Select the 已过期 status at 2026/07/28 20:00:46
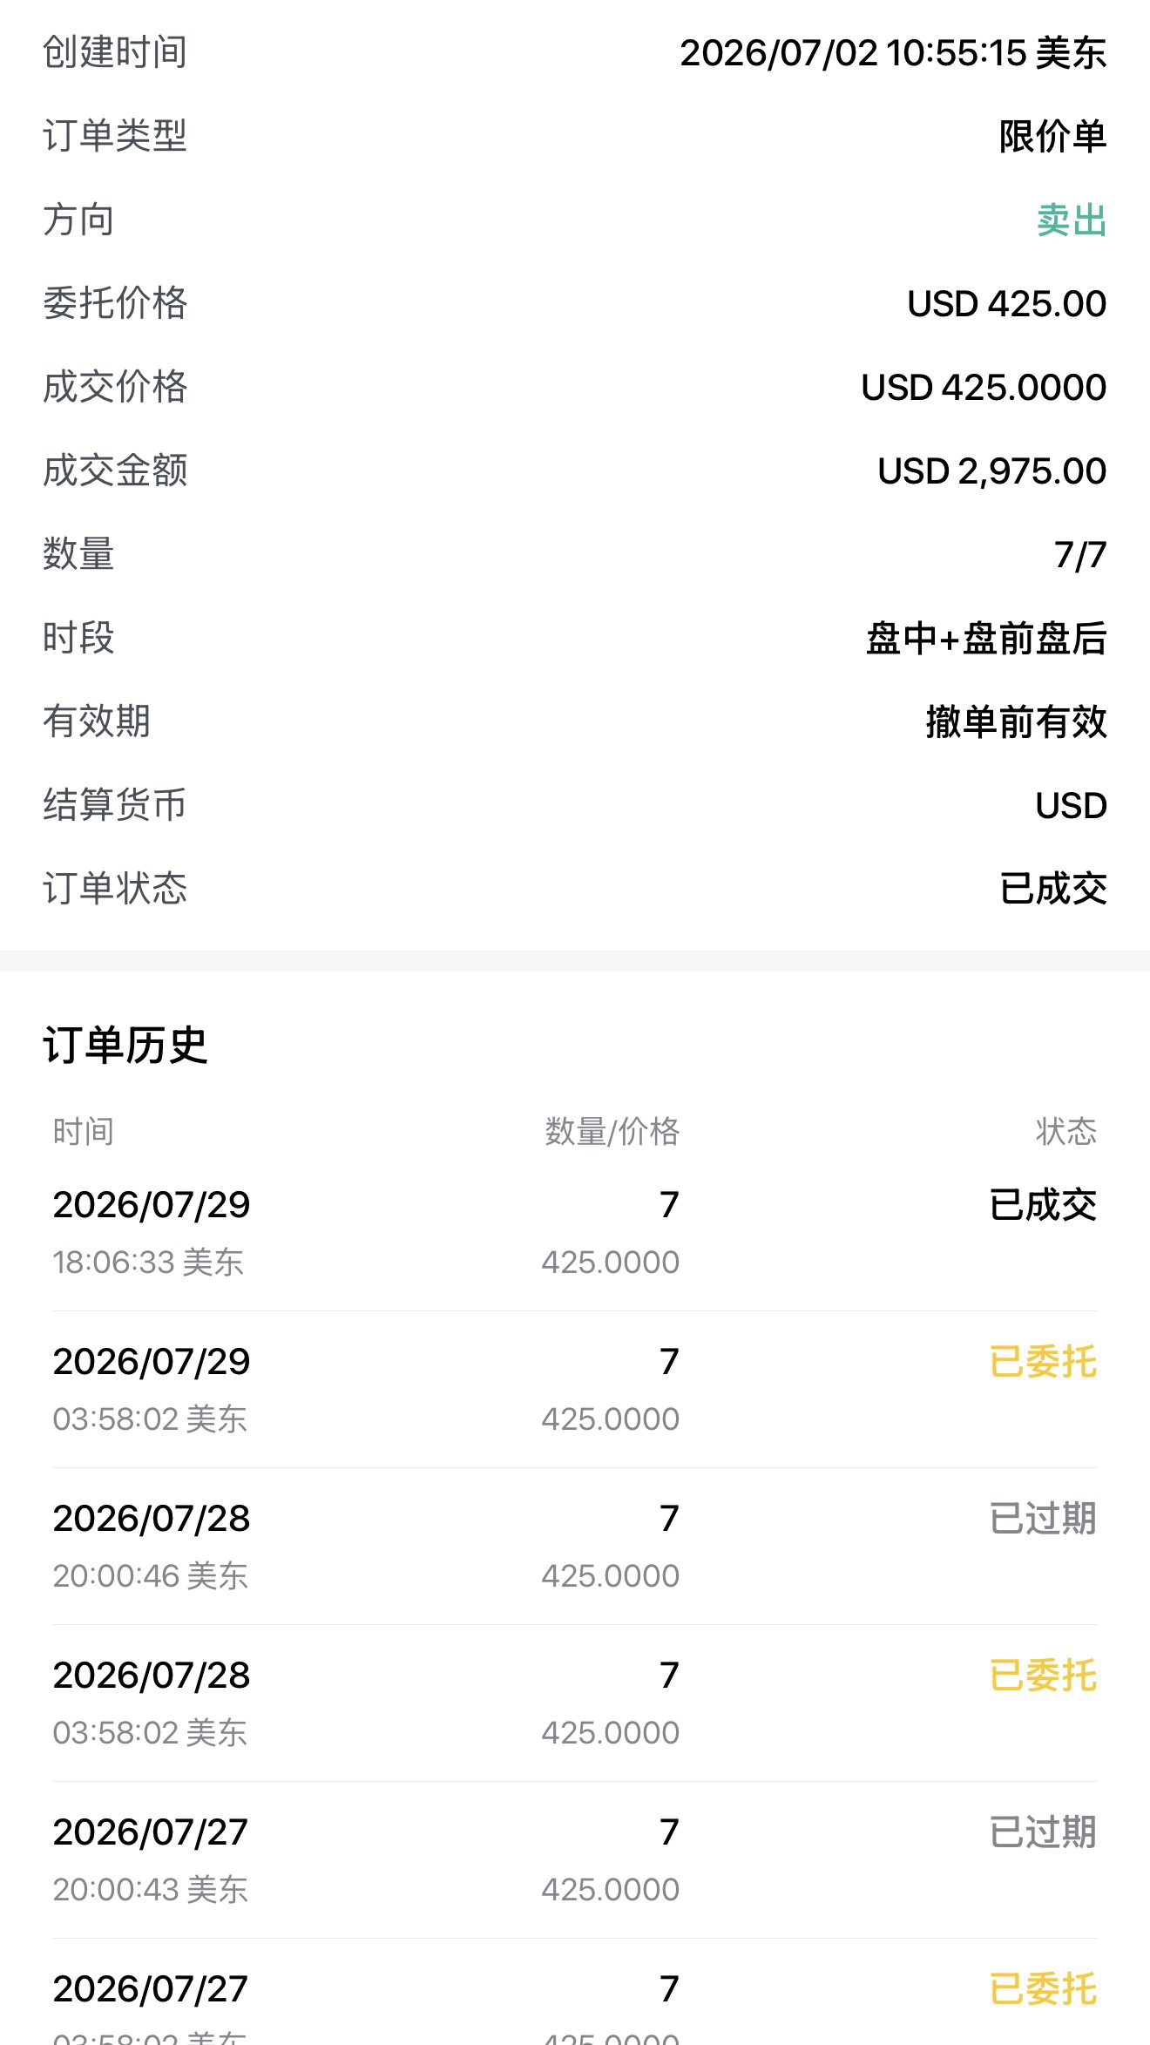The image size is (1150, 2045). pyautogui.click(x=1043, y=1519)
